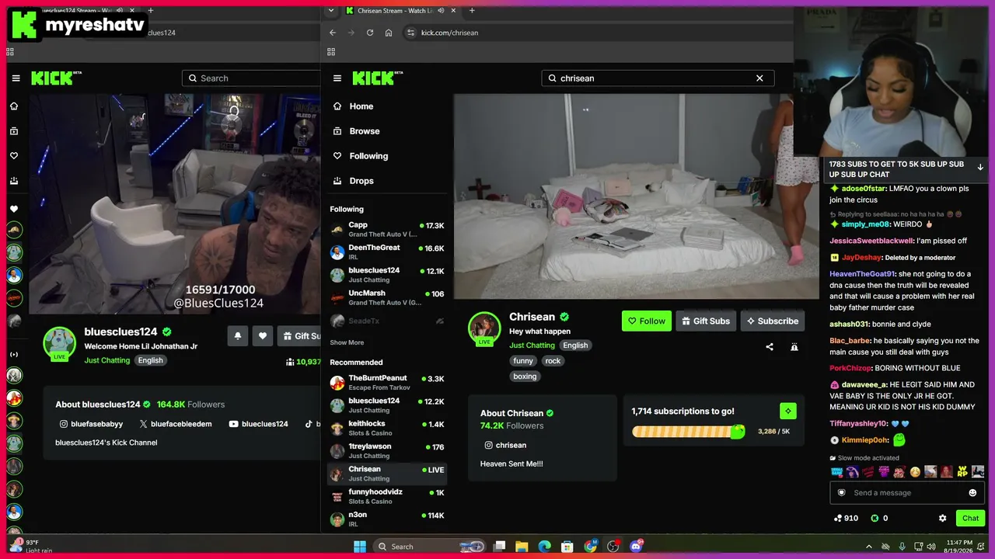Click green icon on subscription goal panel
This screenshot has width=995, height=559.
(788, 411)
